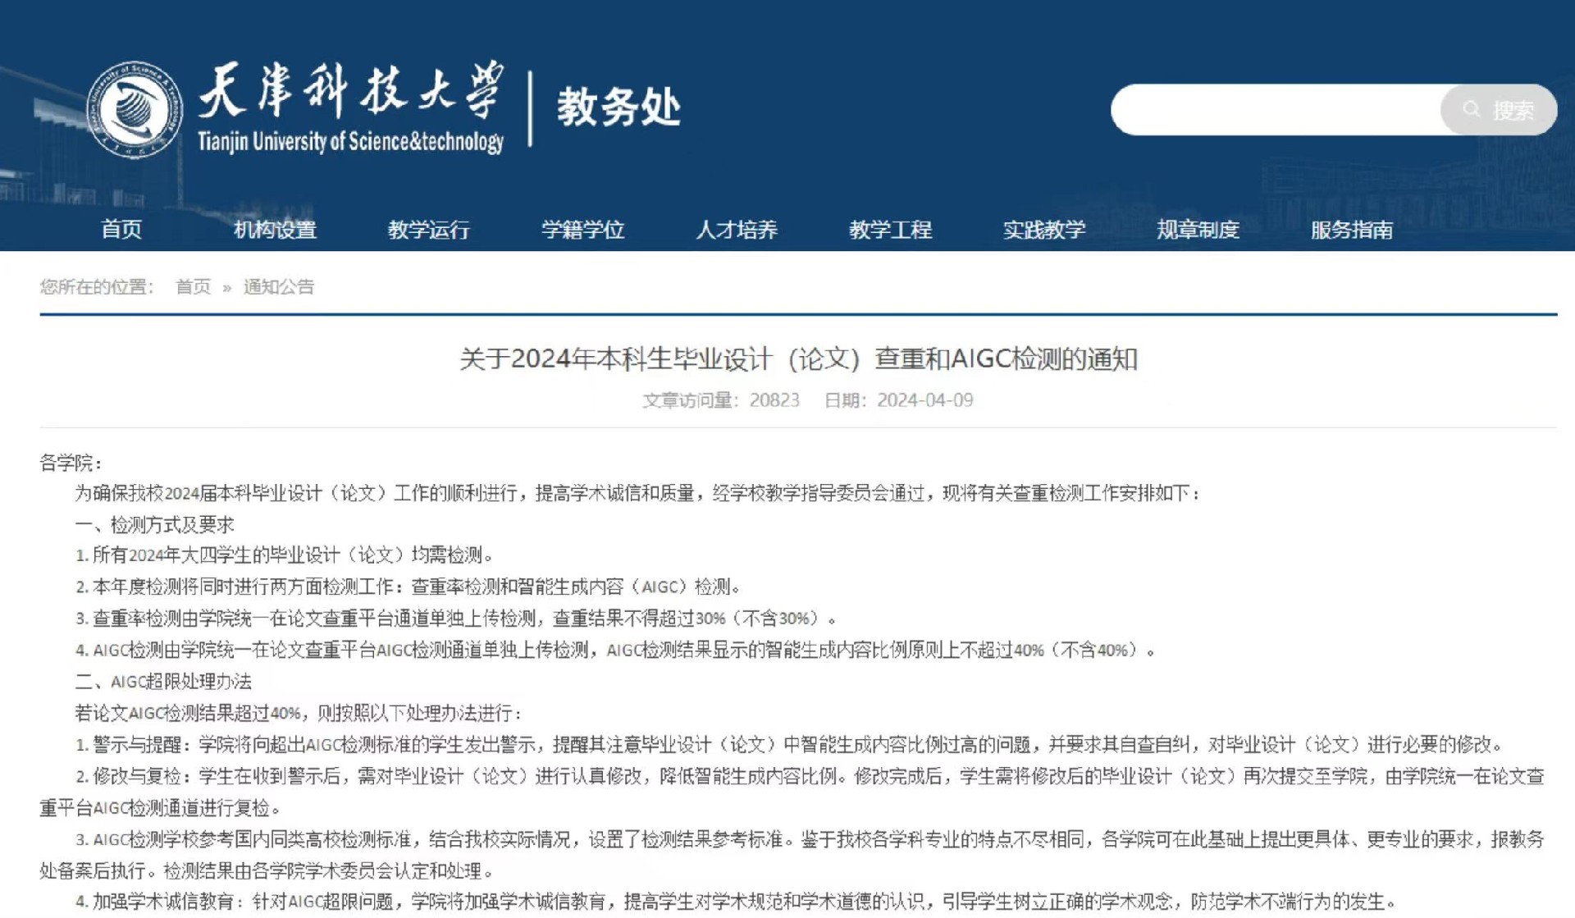Focus the search input field
This screenshot has height=918, width=1575.
[x=1276, y=109]
